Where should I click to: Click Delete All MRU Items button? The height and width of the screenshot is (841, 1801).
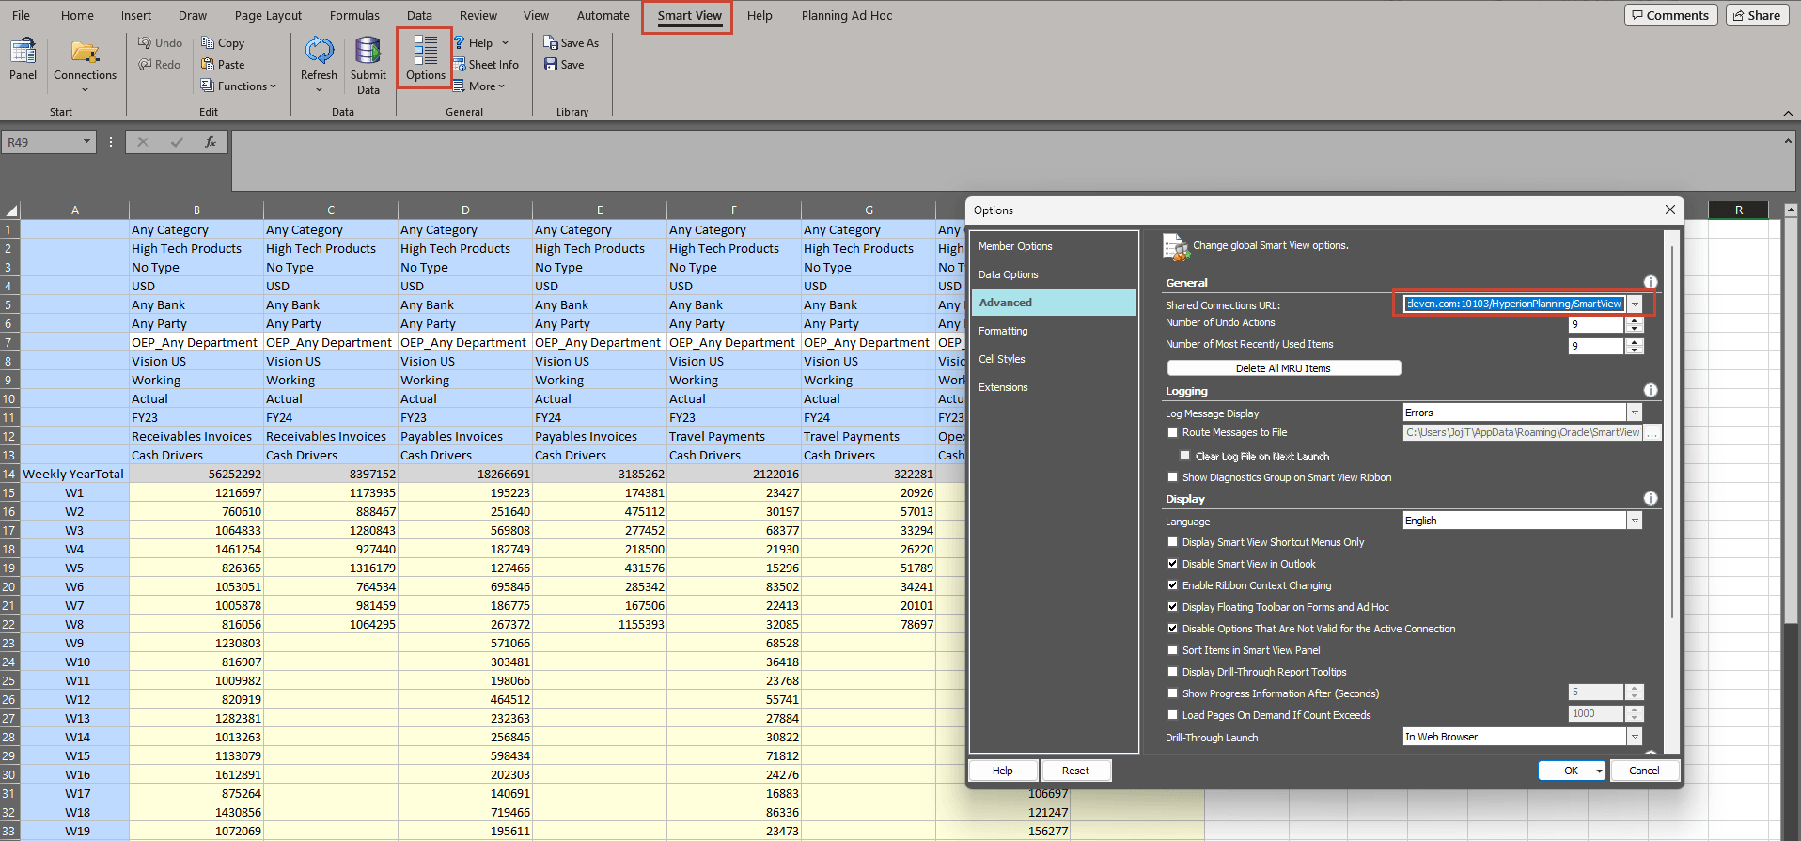pos(1283,368)
